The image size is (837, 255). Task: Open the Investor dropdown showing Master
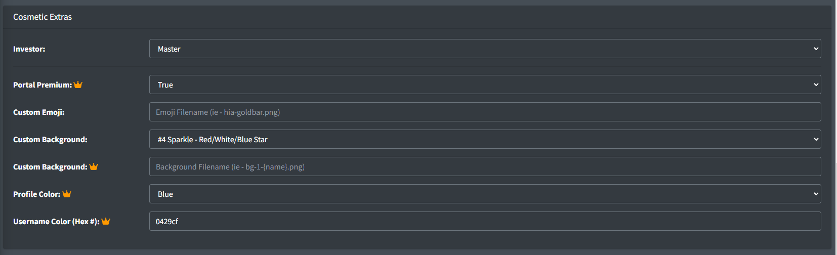[485, 49]
